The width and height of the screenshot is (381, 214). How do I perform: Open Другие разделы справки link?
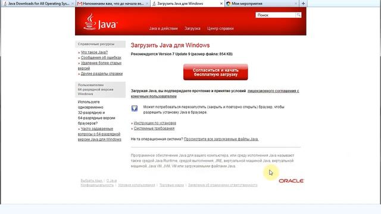click(x=102, y=74)
